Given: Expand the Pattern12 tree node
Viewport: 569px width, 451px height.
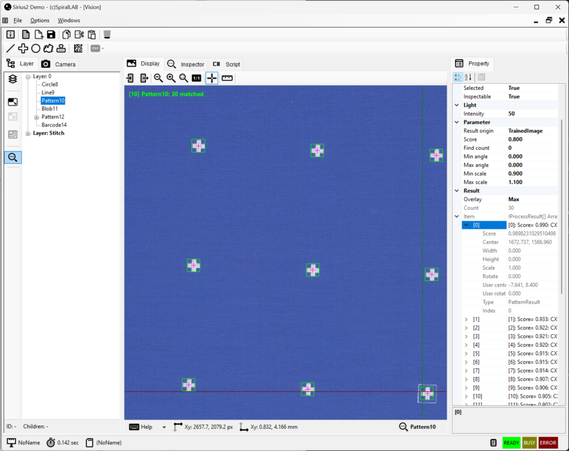Looking at the screenshot, I should point(36,117).
